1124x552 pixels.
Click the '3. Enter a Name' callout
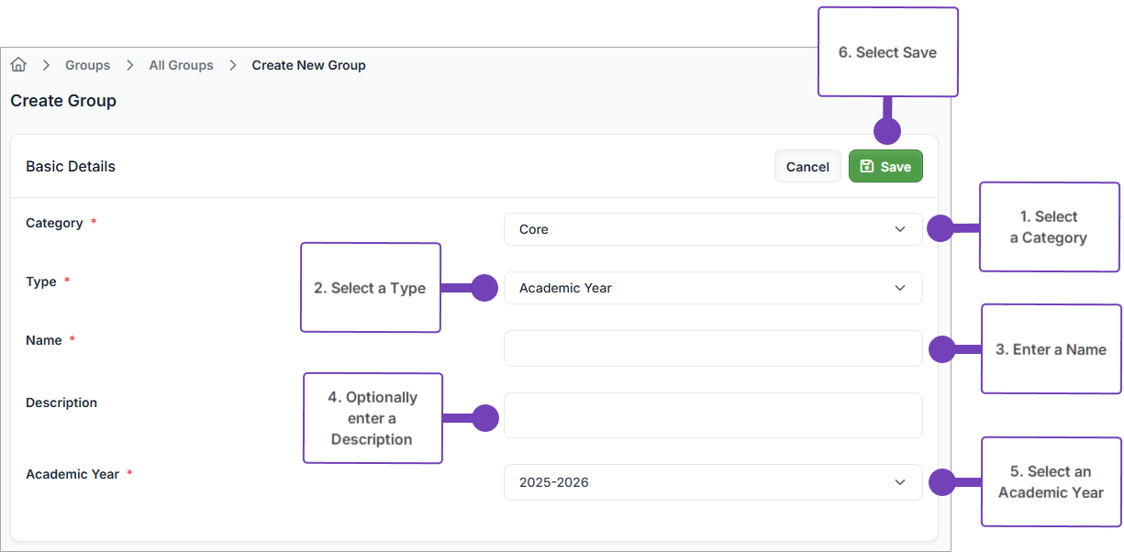click(1051, 349)
